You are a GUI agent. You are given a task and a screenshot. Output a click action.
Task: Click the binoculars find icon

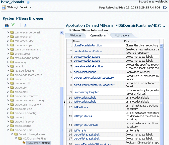(x=7, y=25)
